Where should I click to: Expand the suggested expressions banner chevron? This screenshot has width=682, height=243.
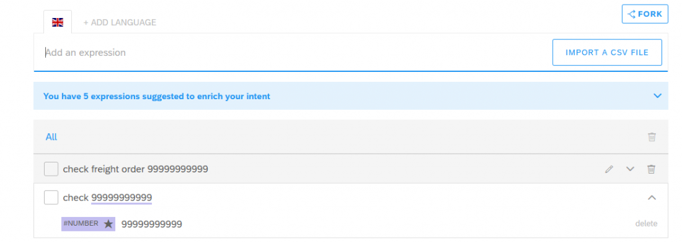coord(657,96)
